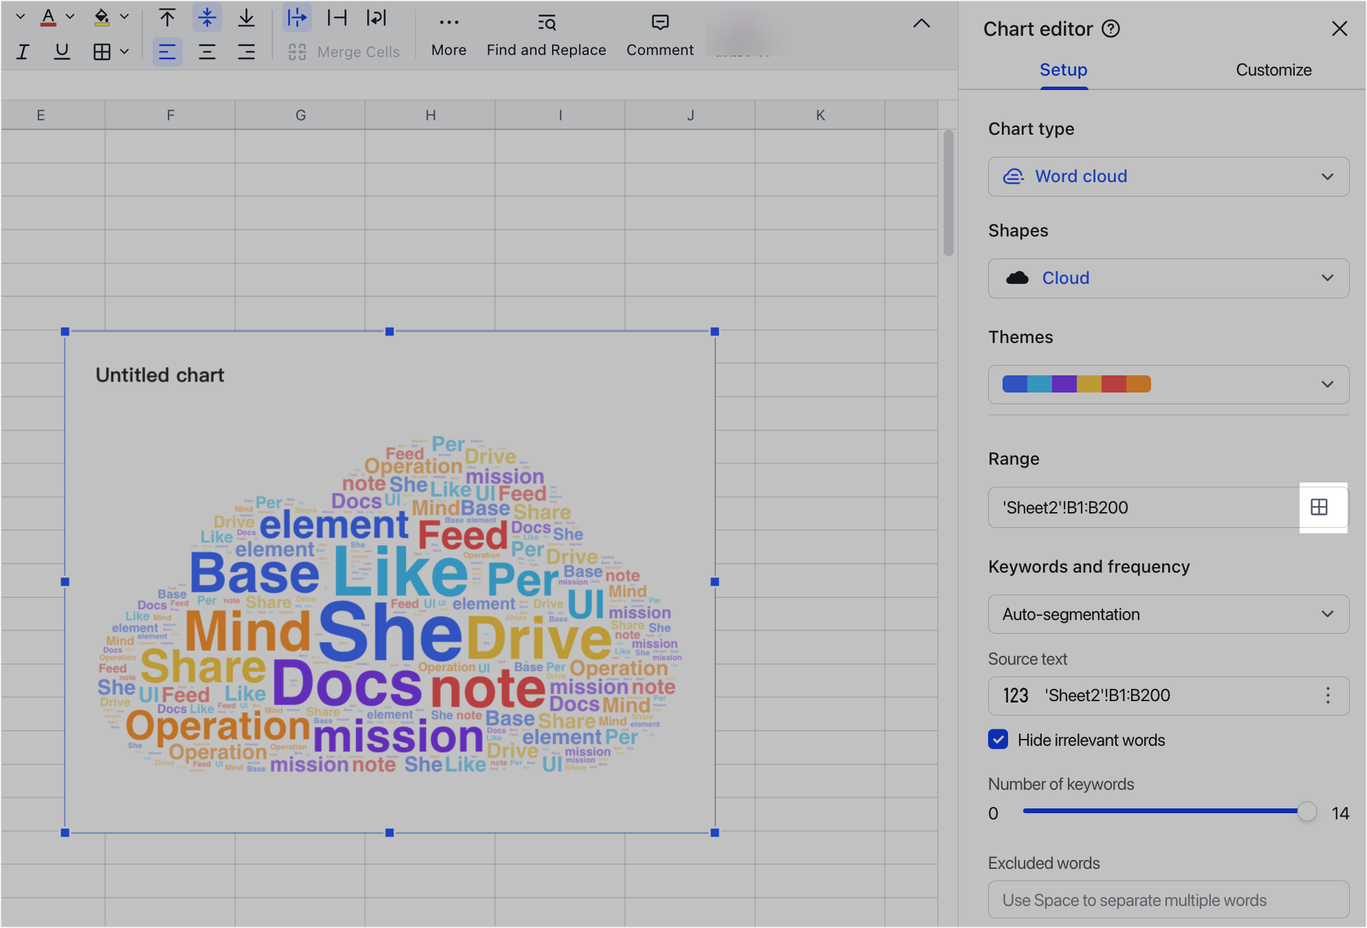This screenshot has height=928, width=1367.
Task: Click the Merge Cells icon
Action: (x=298, y=51)
